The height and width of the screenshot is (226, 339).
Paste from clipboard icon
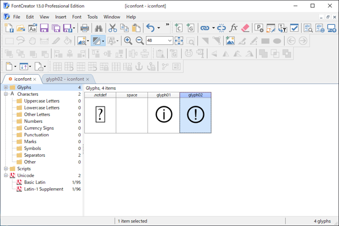click(136, 28)
